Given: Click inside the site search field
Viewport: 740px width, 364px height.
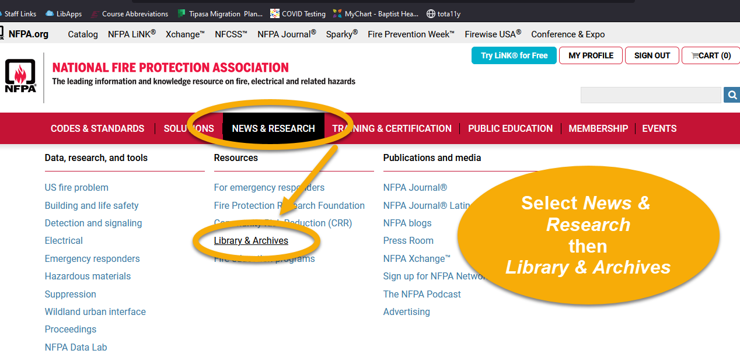Looking at the screenshot, I should [x=651, y=94].
